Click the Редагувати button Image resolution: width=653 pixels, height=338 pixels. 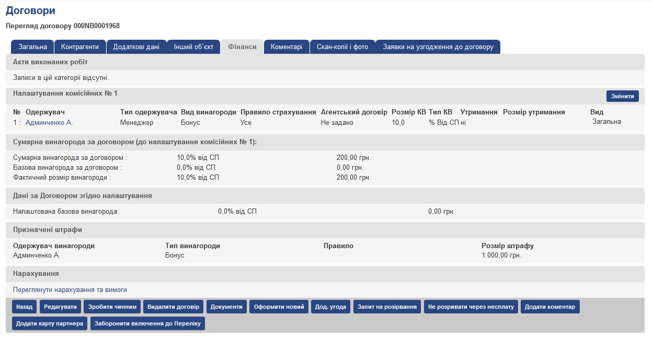[60, 307]
